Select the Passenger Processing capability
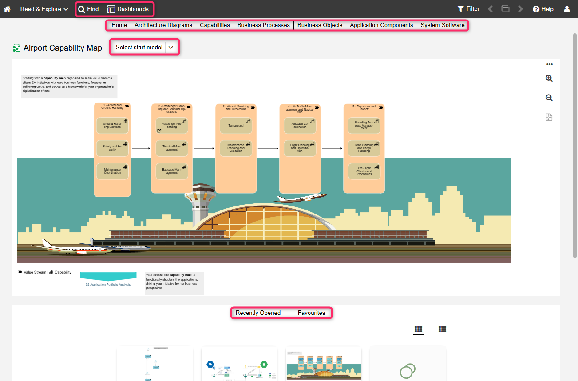The height and width of the screenshot is (381, 578). point(172,126)
